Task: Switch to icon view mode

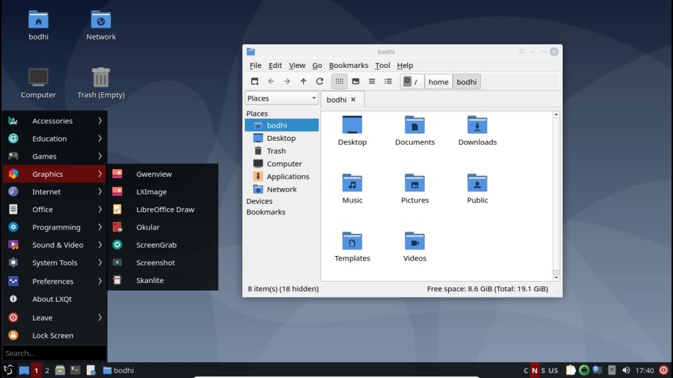Action: [339, 82]
